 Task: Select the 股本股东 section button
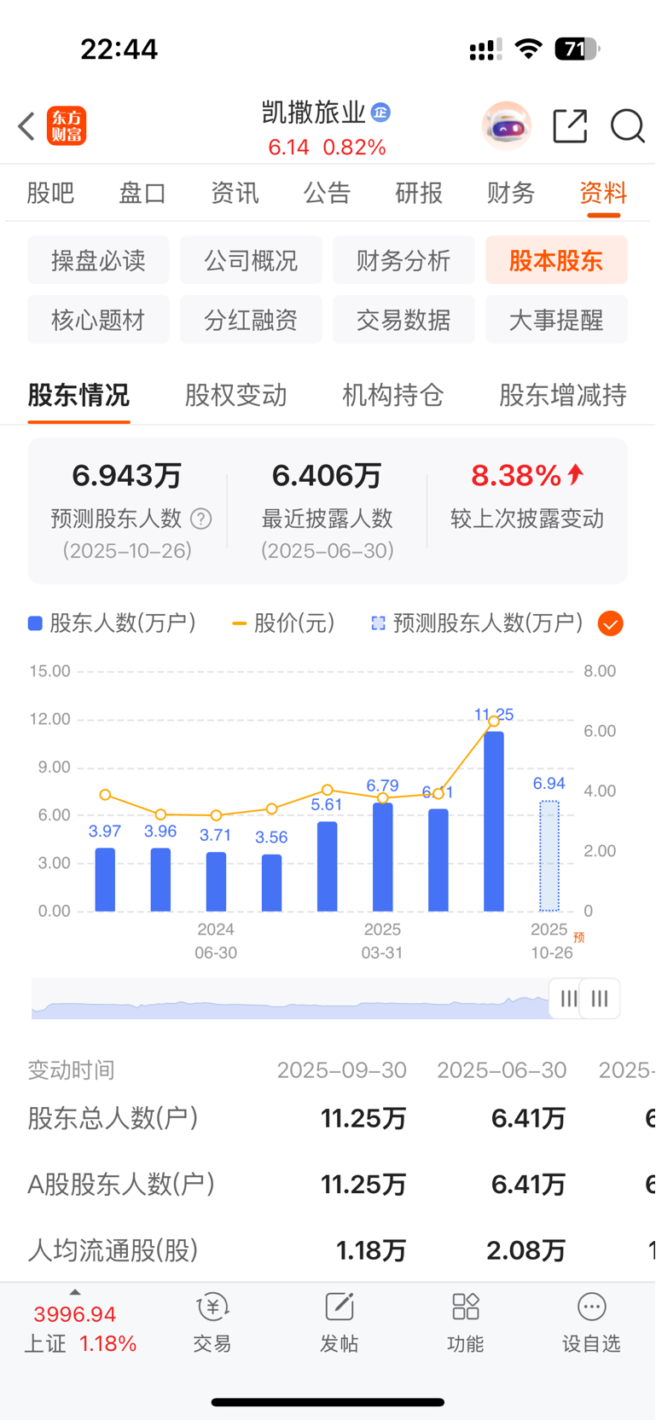tap(556, 260)
